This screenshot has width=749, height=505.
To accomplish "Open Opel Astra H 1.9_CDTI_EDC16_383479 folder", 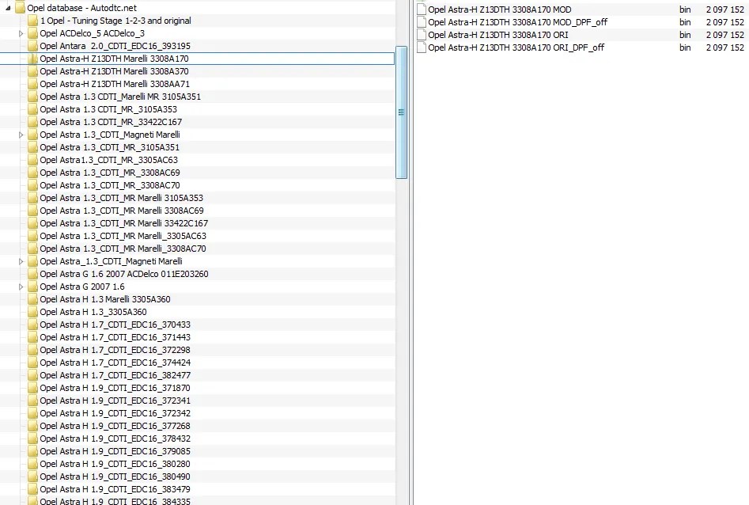I will coord(115,490).
